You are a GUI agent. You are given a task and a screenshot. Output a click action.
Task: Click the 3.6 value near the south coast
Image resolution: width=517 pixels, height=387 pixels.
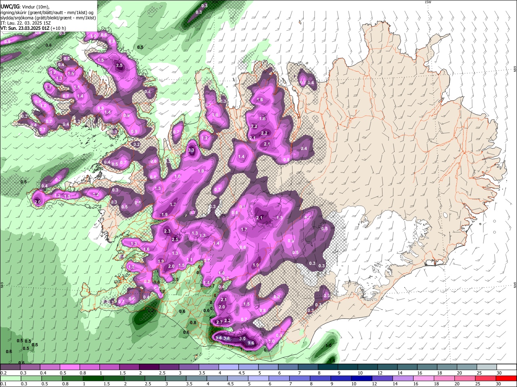(251, 343)
